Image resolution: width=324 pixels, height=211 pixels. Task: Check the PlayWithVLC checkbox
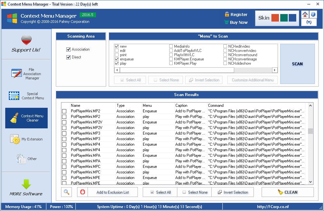[x=171, y=55]
